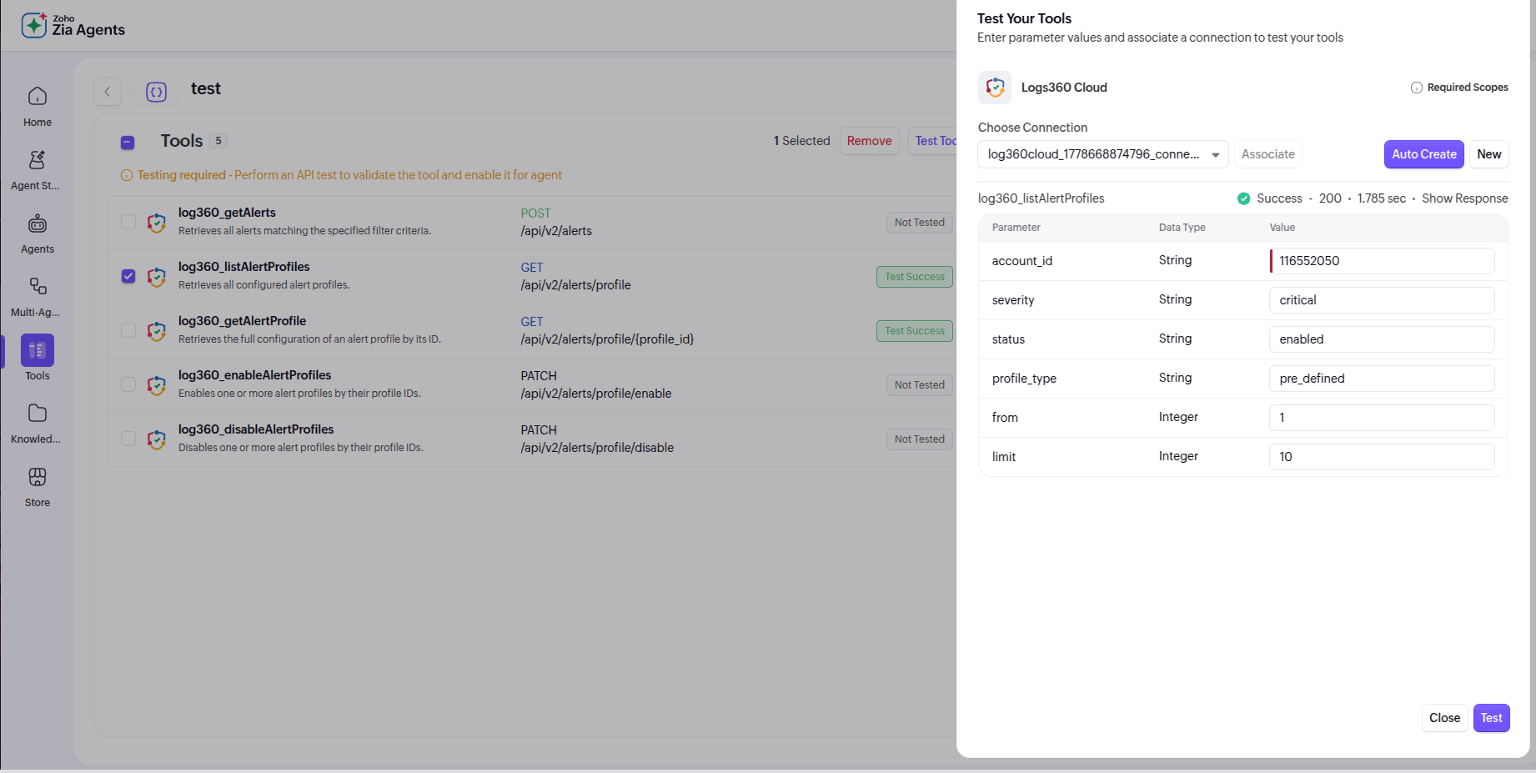Click the log360_enableAlertProfiles tool icon
The width and height of the screenshot is (1536, 773).
click(x=156, y=385)
